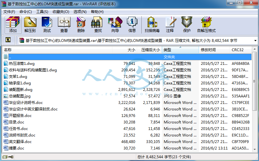Launch the 向导 (Wizard) tool

pos(115,25)
